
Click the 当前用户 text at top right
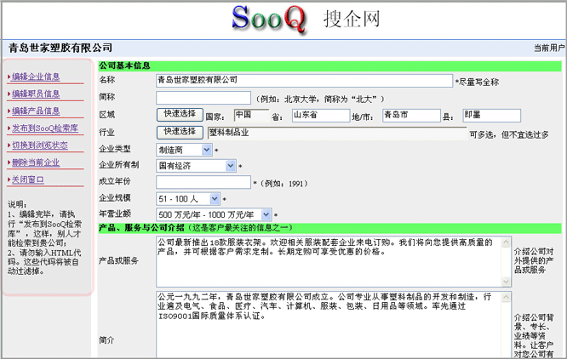[x=549, y=48]
